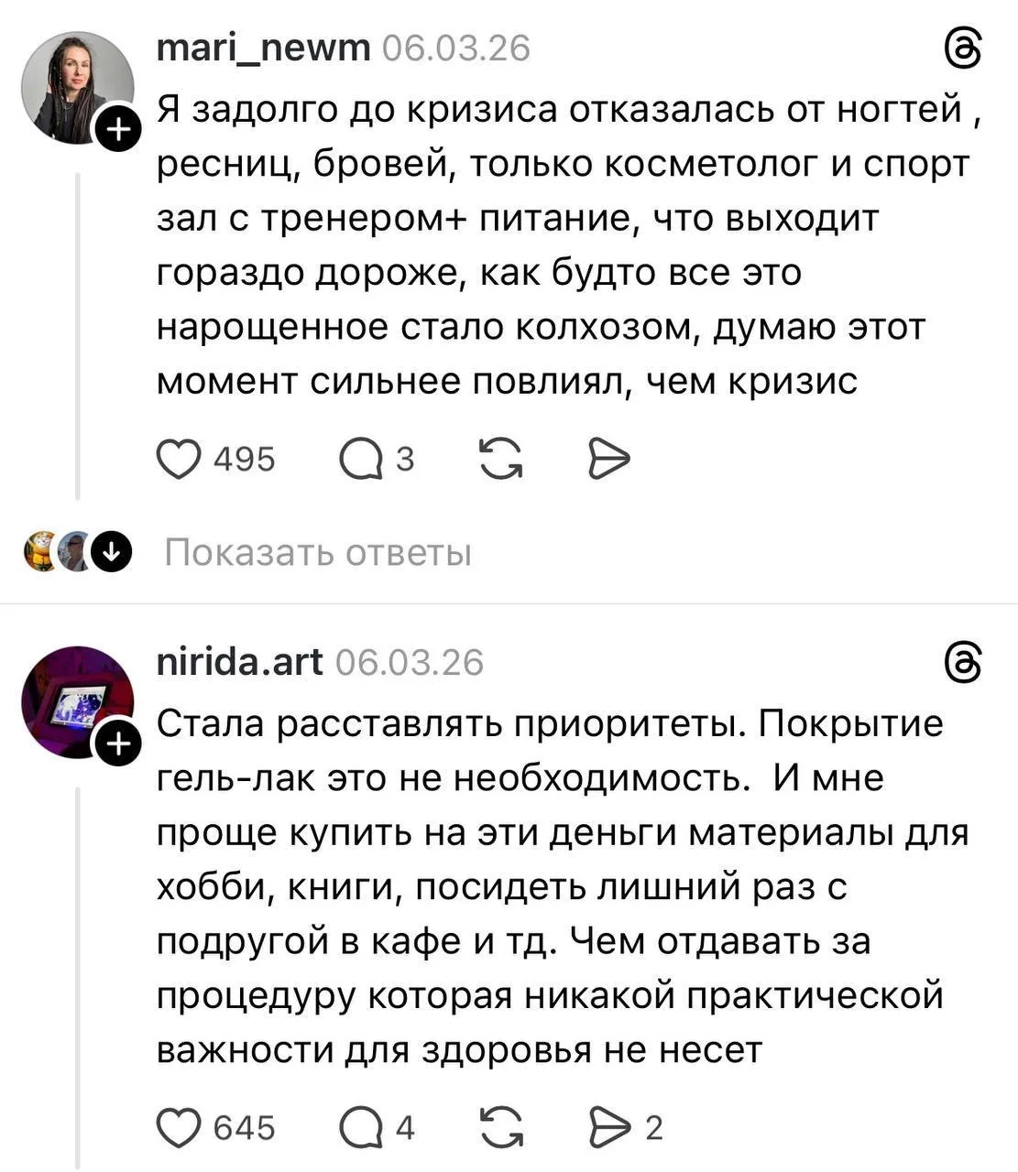Expand replies with down arrow icon
The height and width of the screenshot is (1172, 1018).
click(x=113, y=553)
